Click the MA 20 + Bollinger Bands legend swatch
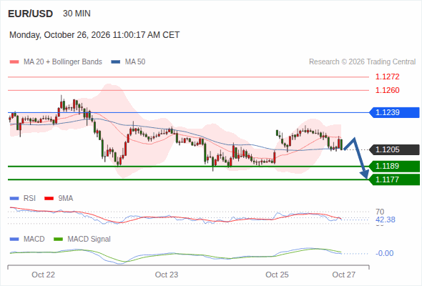Viewport: 422px width, 286px height. tap(14, 62)
